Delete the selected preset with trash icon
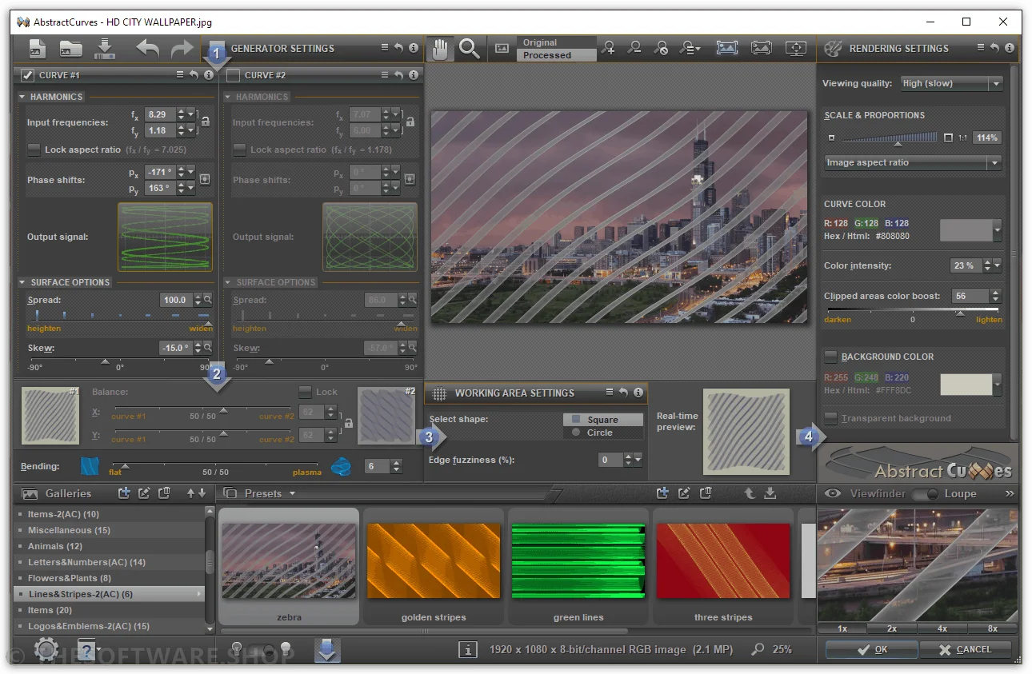1032x674 pixels. click(x=706, y=493)
